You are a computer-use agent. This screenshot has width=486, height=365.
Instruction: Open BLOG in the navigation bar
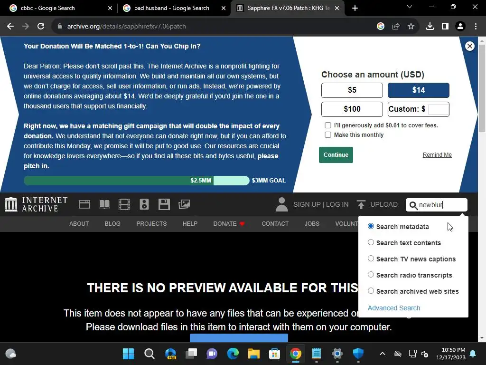tap(112, 224)
